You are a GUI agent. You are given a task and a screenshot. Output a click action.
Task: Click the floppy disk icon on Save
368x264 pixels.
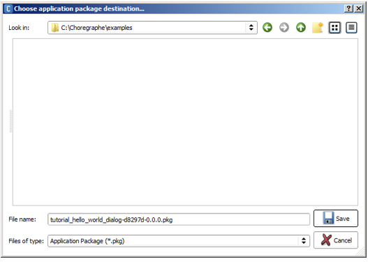[328, 218]
